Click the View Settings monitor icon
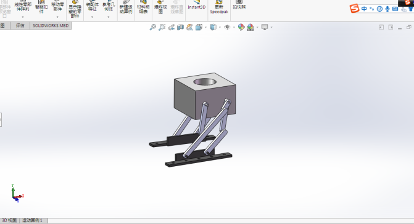The height and width of the screenshot is (224, 414). point(265,27)
